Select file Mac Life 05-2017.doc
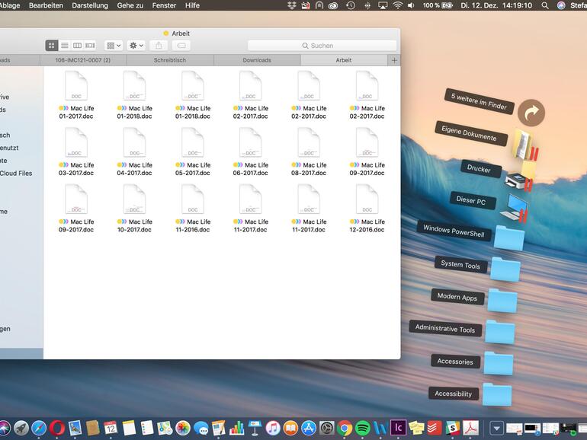Image resolution: width=587 pixels, height=440 pixels. pyautogui.click(x=192, y=152)
